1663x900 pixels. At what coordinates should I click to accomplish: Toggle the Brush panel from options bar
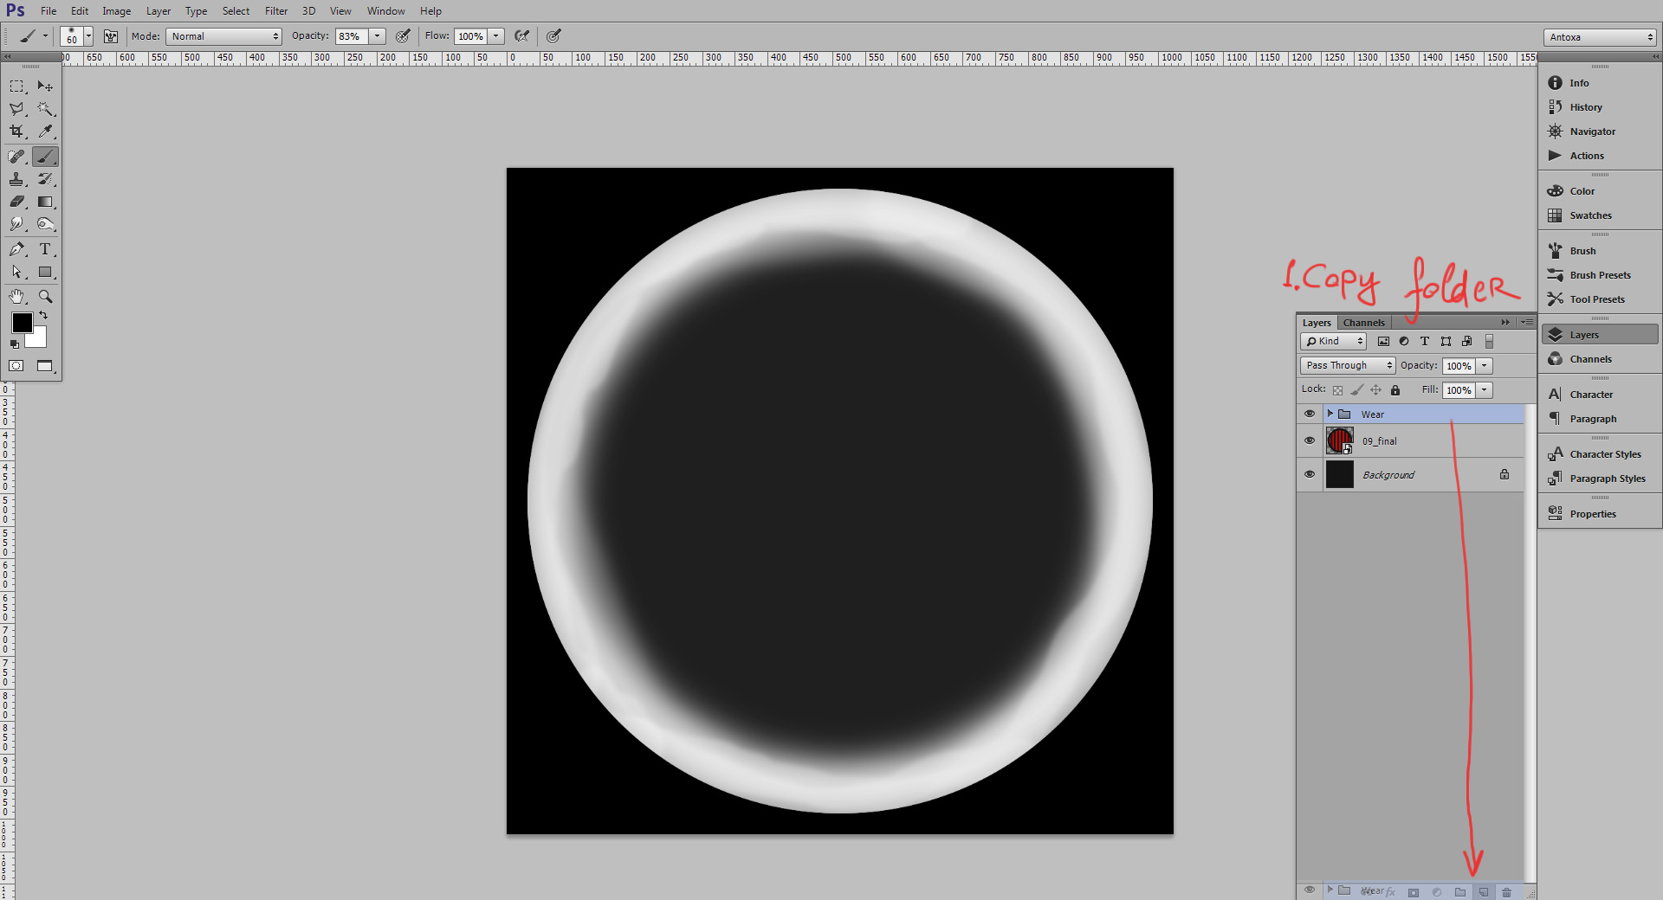pyautogui.click(x=111, y=36)
